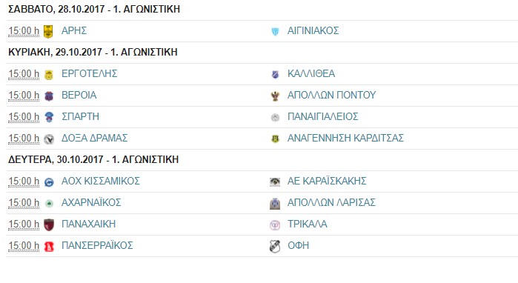The height and width of the screenshot is (283, 518).
Task: Click the ΠΑΝΣΕΡΡΑΪΚΟΣ red lion crest
Action: coord(49,247)
